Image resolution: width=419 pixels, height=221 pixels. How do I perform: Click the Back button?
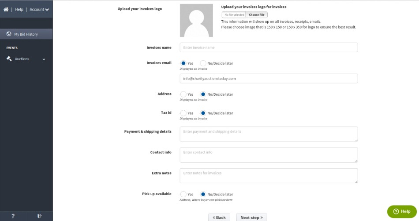tap(219, 217)
